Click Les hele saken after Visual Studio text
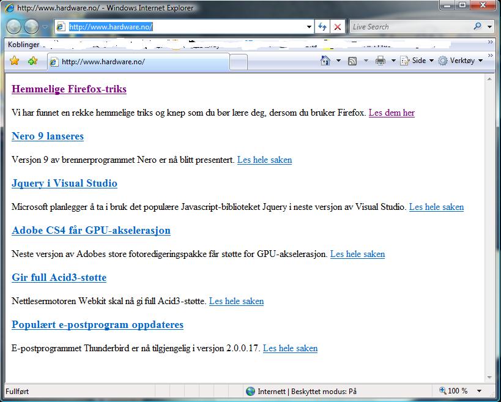This screenshot has height=402, width=501. coord(436,207)
